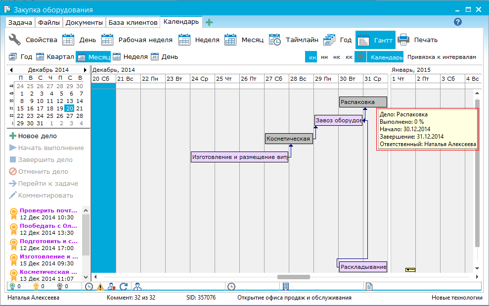
Task: Select the Раскладывание Gantt bar
Action: [x=363, y=267]
